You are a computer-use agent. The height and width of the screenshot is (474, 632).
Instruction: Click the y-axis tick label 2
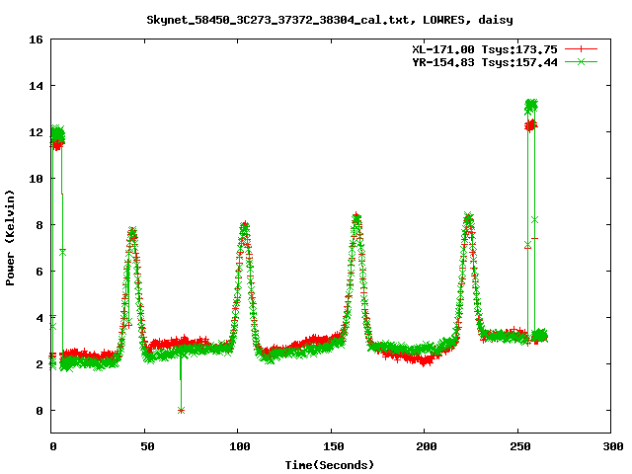click(39, 364)
